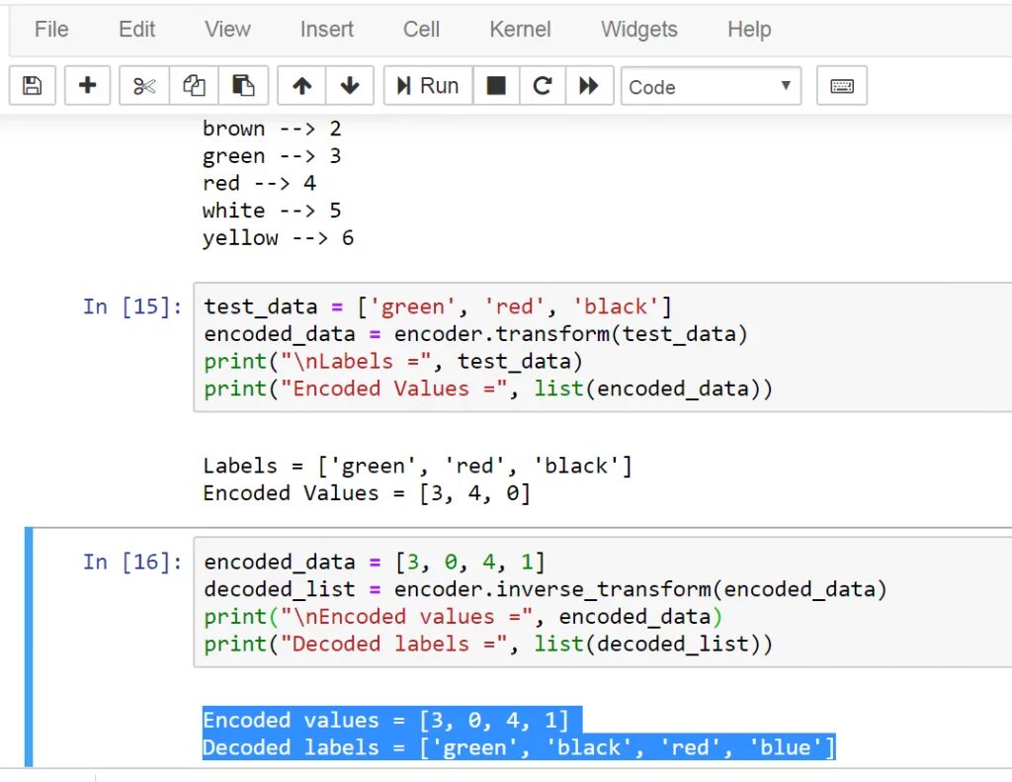
Task: Click inside code cell In [15]
Action: pyautogui.click(x=602, y=347)
